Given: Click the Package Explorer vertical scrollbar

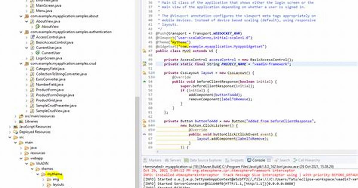Looking at the screenshot, I should click(137, 142).
